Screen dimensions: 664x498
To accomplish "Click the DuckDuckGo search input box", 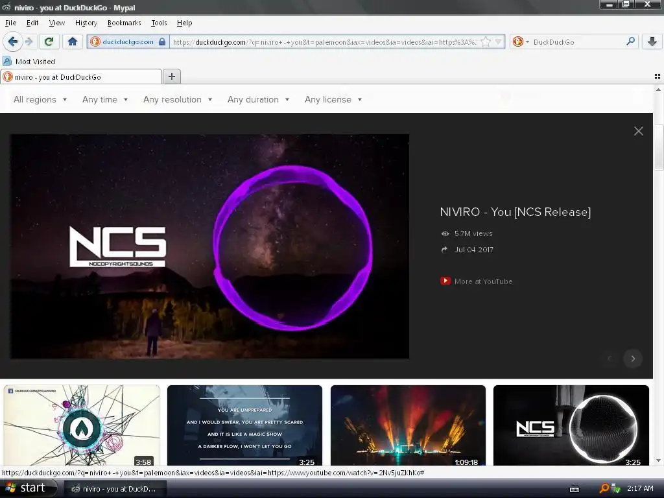I will coord(577,41).
